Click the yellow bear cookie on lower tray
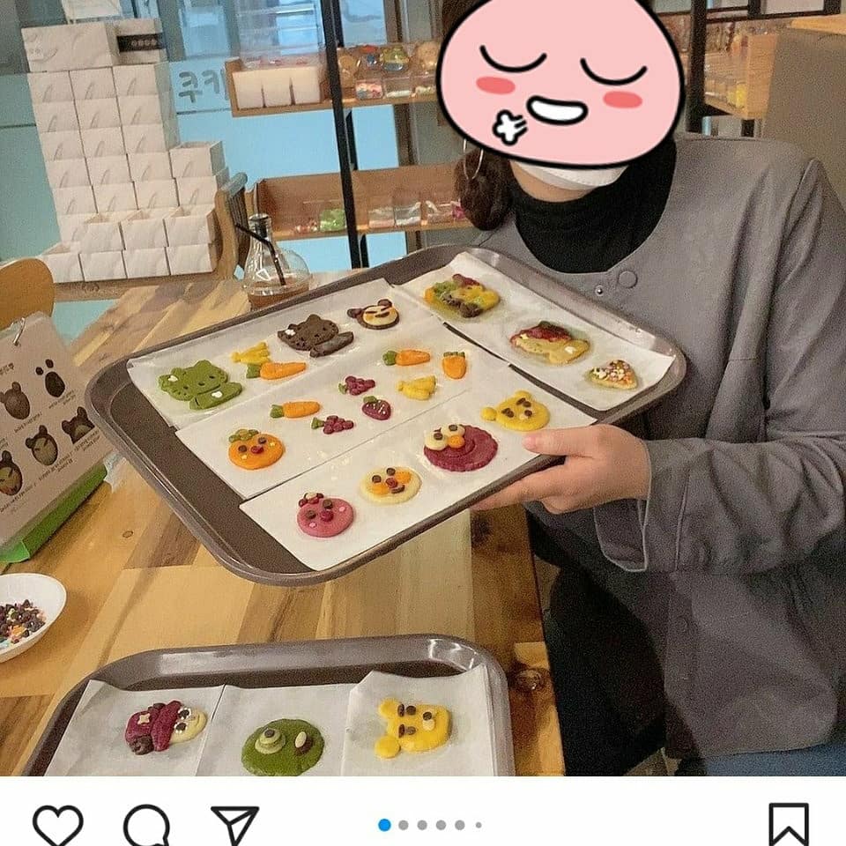Image resolution: width=846 pixels, height=846 pixels. (413, 726)
